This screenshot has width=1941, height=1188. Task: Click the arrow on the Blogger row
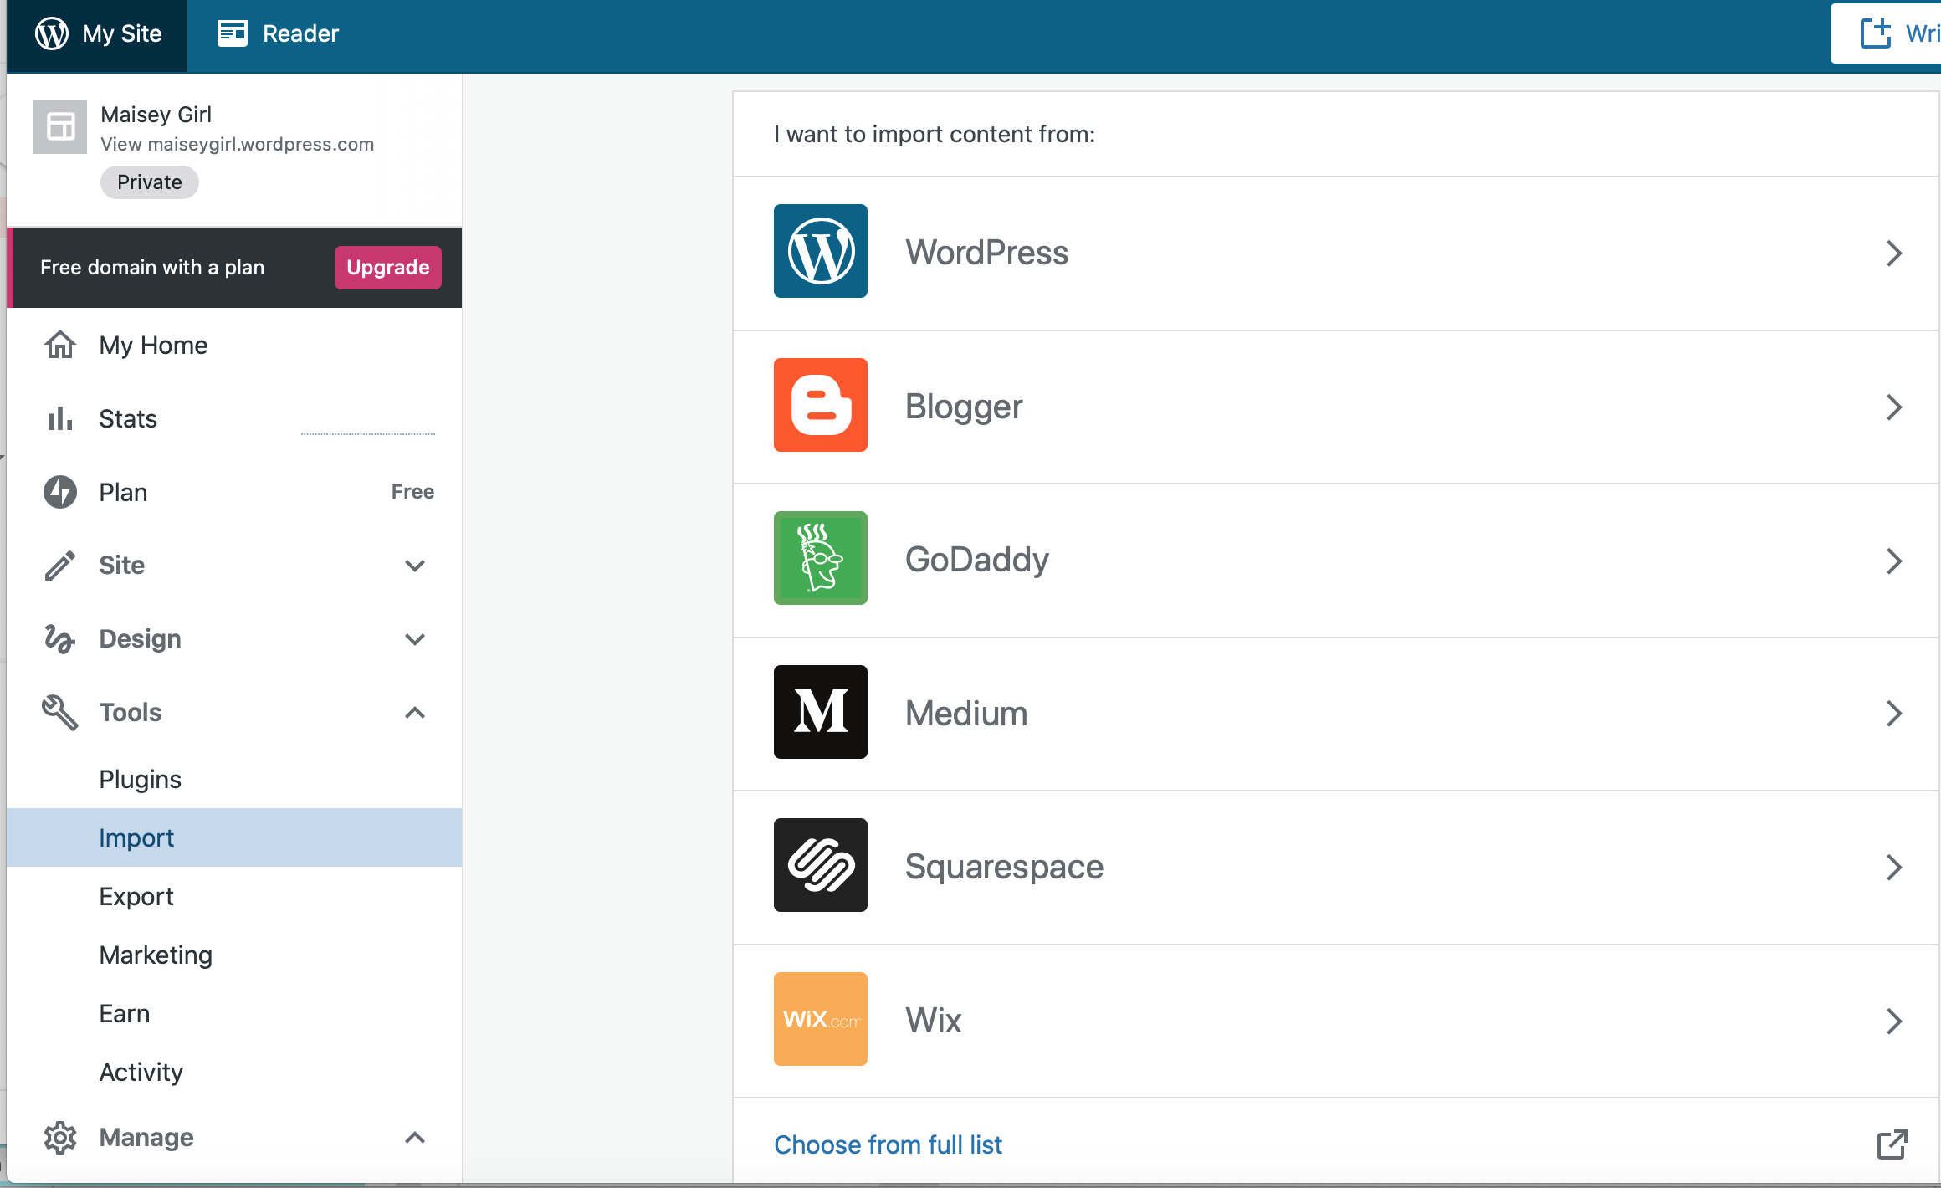pyautogui.click(x=1894, y=407)
